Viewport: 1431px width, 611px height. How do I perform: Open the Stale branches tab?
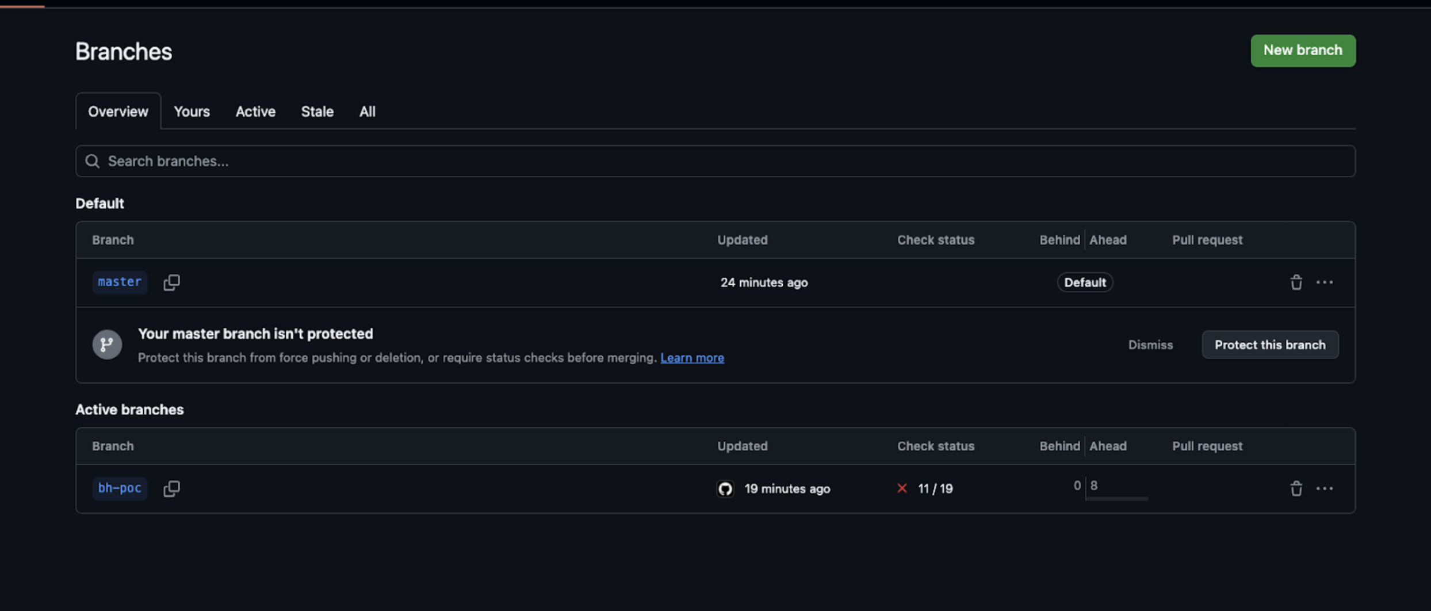coord(317,112)
